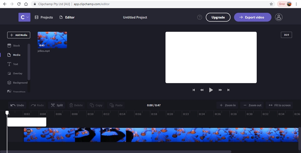Open the help question mark icon
The image size is (301, 153).
pos(200,17)
